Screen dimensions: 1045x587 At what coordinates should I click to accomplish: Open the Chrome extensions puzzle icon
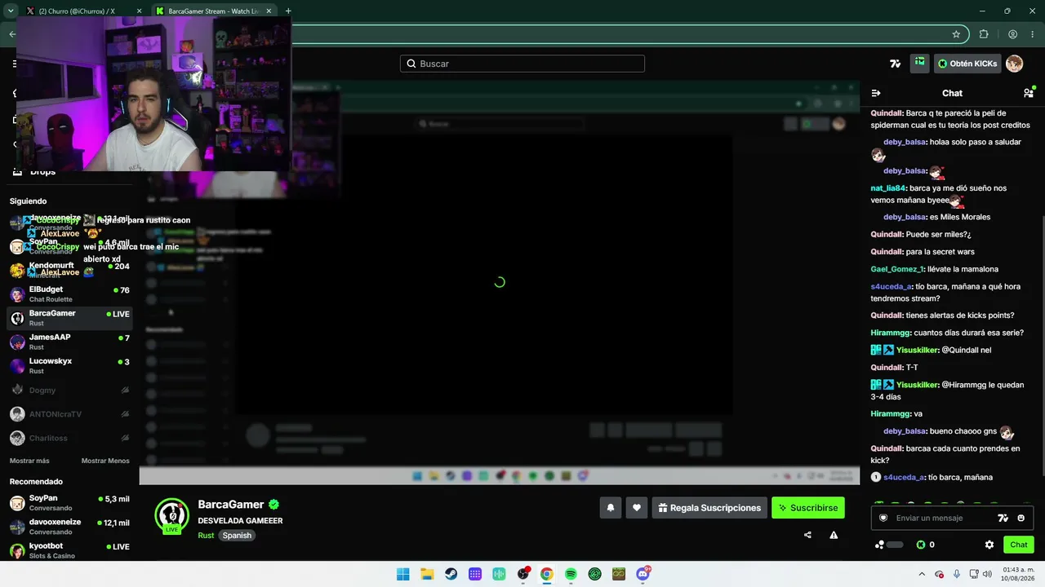[x=984, y=34]
